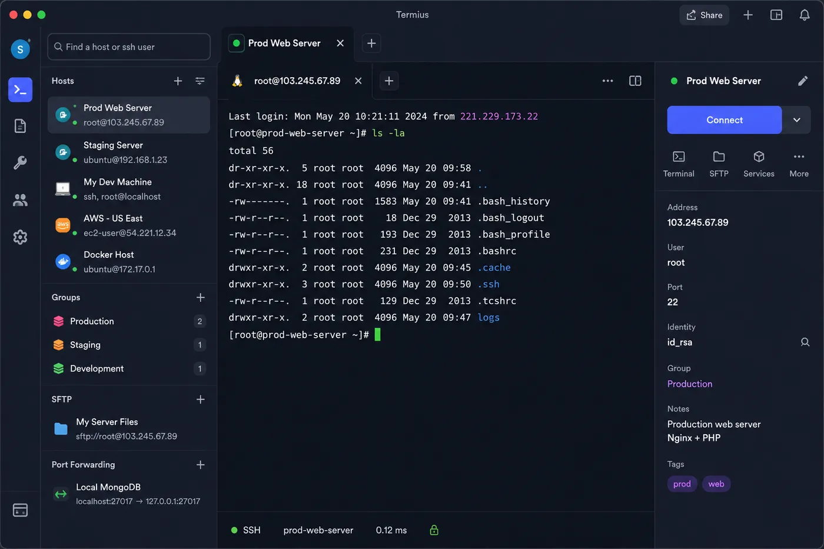This screenshot has width=824, height=549.
Task: Click the .tcshrc file name
Action: (497, 301)
